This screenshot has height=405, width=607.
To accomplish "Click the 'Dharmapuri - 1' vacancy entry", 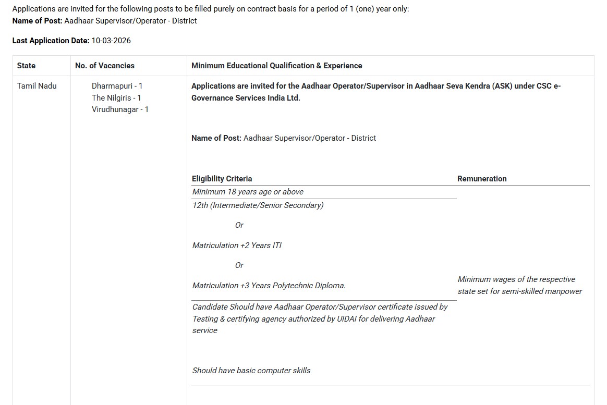I will 117,86.
